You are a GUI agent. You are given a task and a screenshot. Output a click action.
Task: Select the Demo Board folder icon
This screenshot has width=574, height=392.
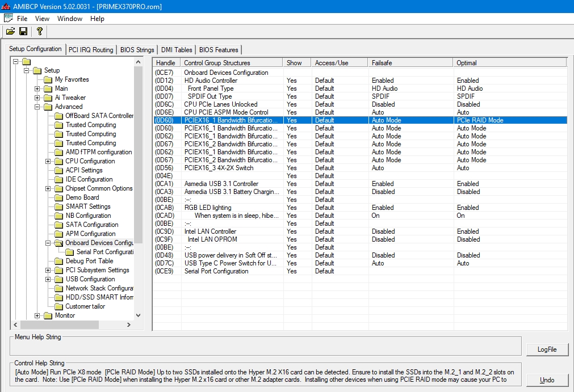(58, 197)
